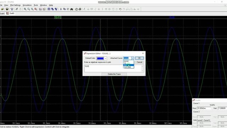The width and height of the screenshot is (227, 128).
Task: Click the Diff (Cursor2 - Cursor1) Horz field
Action: coord(204,123)
